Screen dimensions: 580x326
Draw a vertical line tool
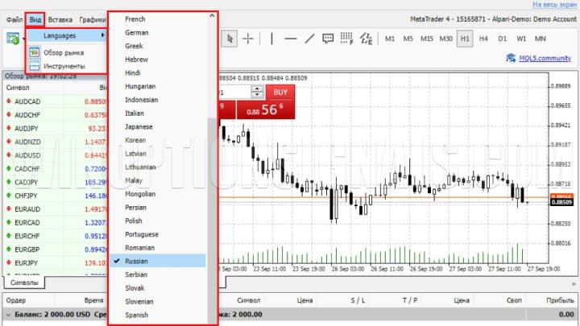[x=272, y=38]
